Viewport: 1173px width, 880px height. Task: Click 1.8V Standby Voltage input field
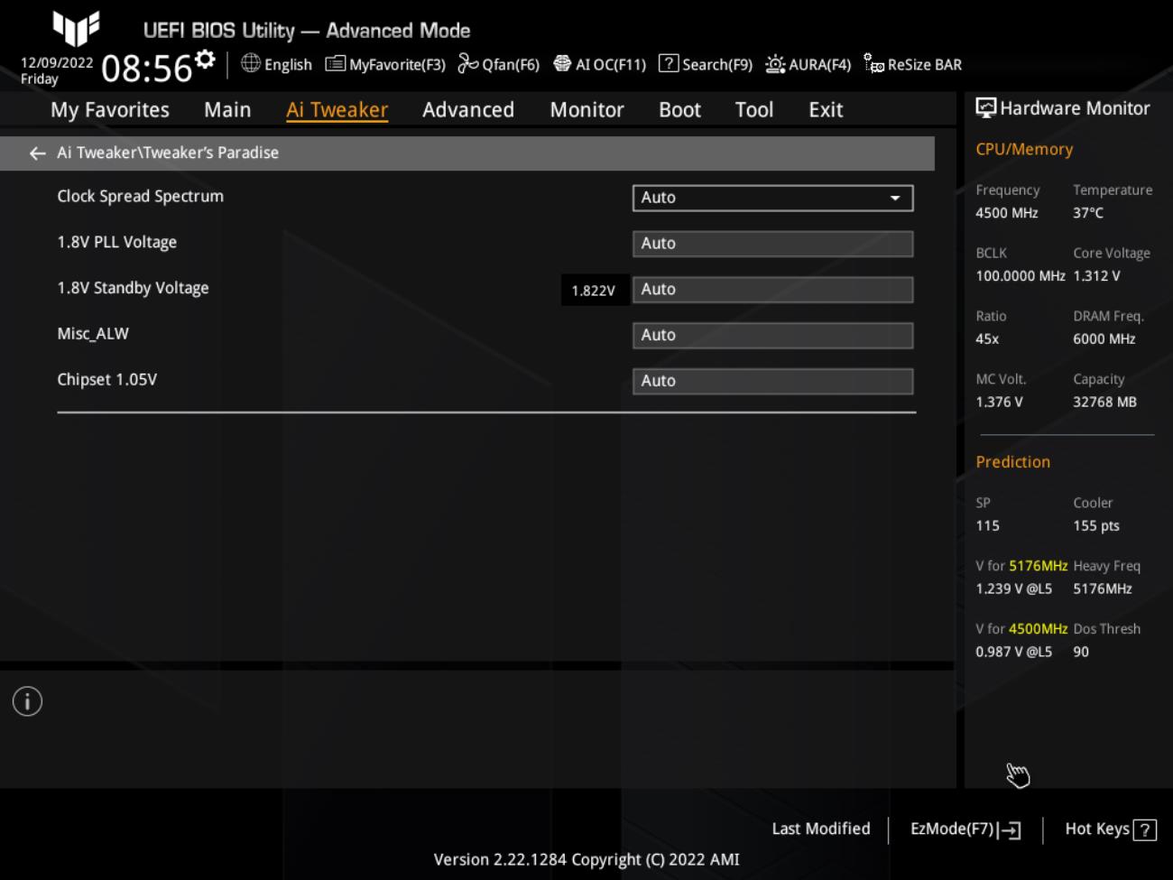coord(772,290)
